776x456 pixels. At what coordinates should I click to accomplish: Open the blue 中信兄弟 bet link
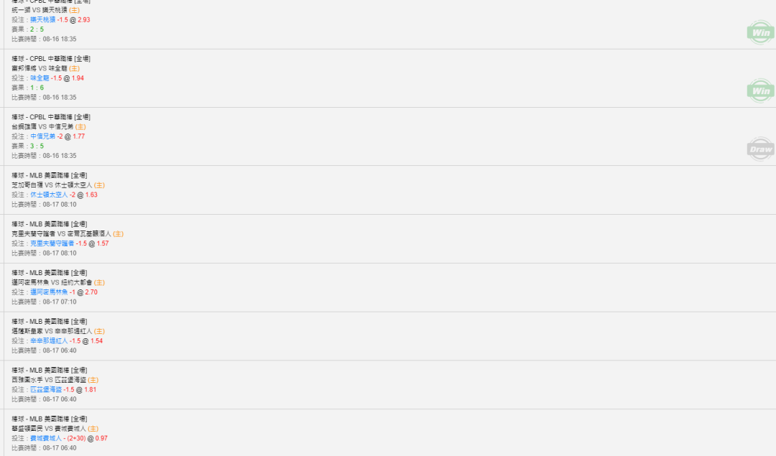(x=42, y=136)
